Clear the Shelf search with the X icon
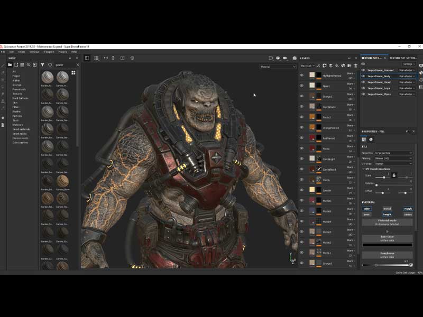 coord(78,65)
